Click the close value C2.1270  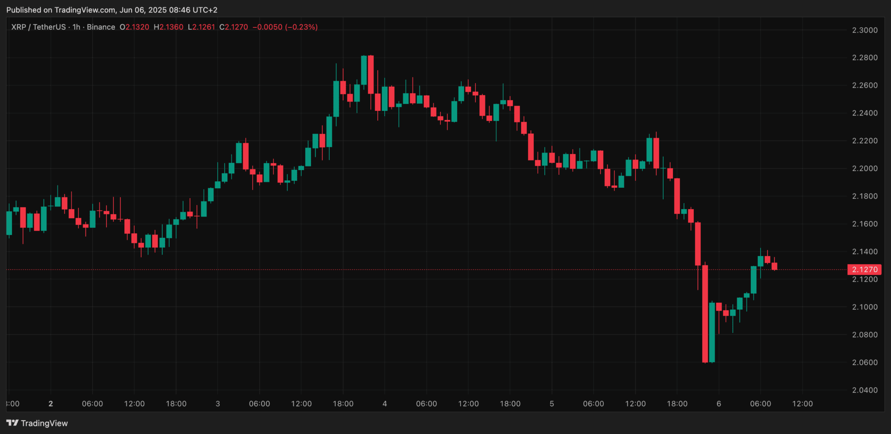233,27
